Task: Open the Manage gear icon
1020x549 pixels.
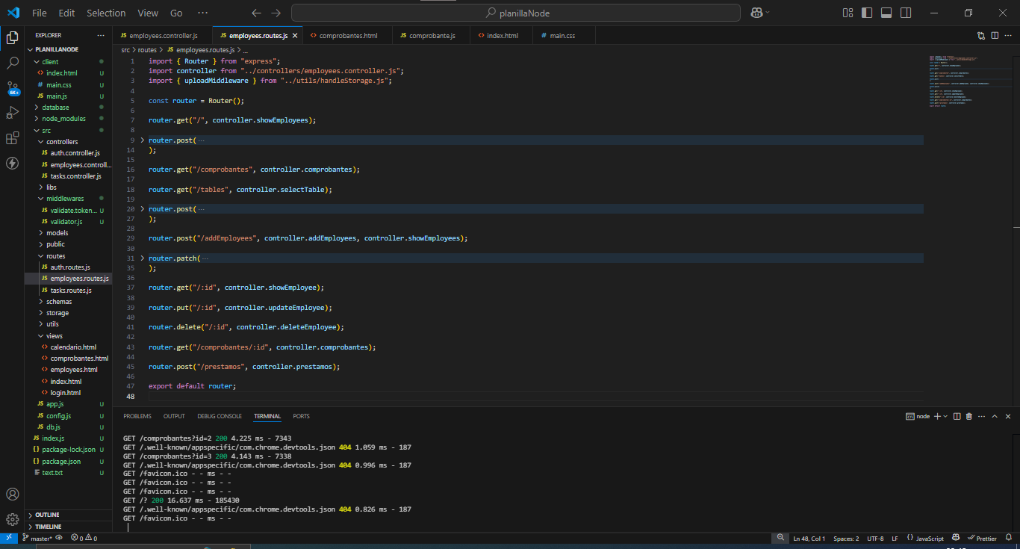Action: coord(12,519)
